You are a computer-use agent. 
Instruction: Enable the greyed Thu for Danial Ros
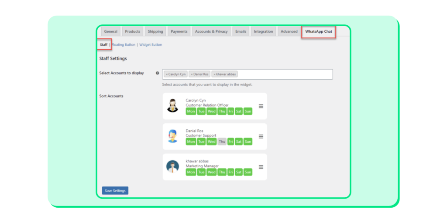click(x=222, y=142)
